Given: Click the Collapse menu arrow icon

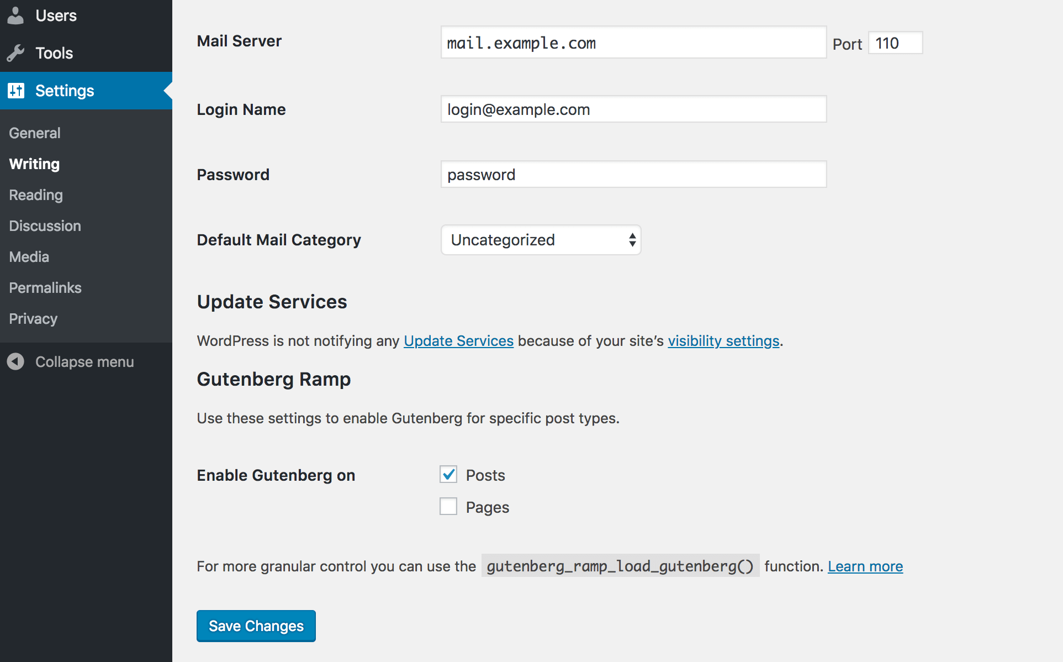Looking at the screenshot, I should [15, 361].
